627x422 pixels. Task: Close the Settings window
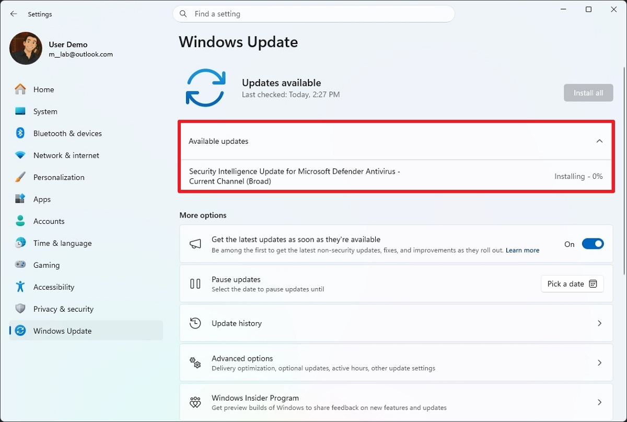point(614,9)
